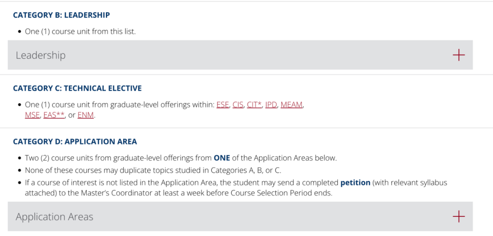Visit the IPD course link
The width and height of the screenshot is (493, 236).
coord(271,105)
